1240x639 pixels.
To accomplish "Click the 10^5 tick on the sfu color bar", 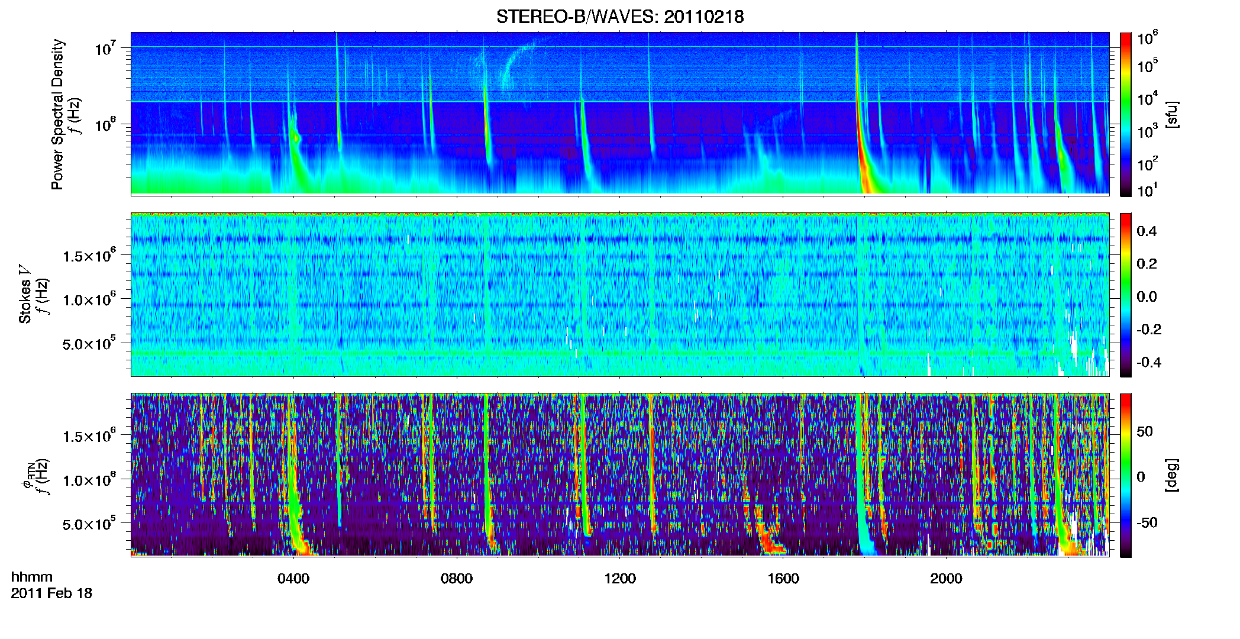I will pyautogui.click(x=1148, y=65).
